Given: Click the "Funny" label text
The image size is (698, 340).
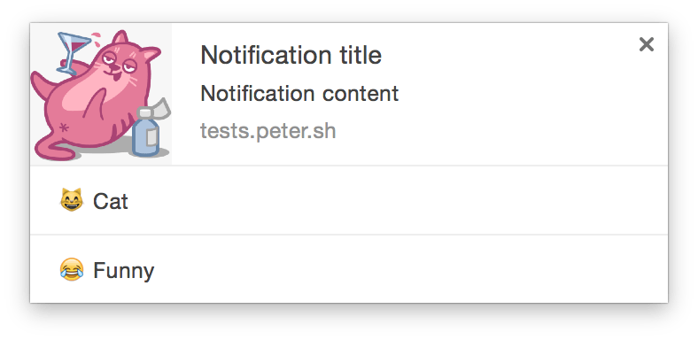Looking at the screenshot, I should coord(124,271).
